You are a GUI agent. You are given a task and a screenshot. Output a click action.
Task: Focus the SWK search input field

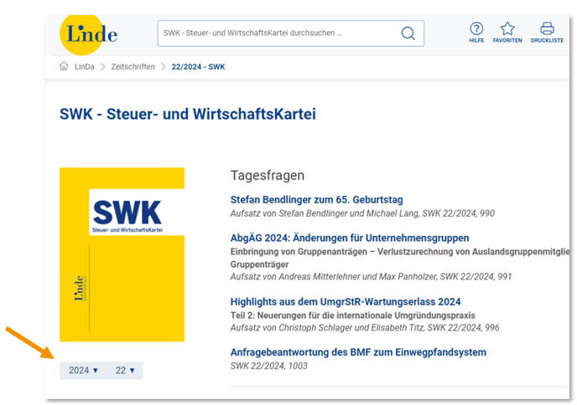(x=291, y=33)
